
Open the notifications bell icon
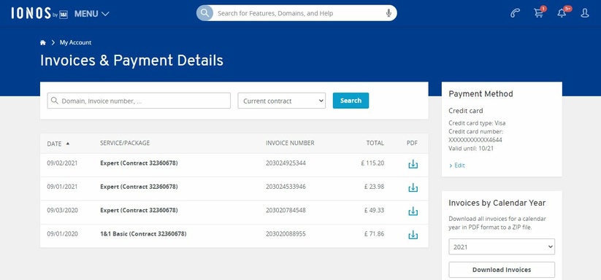(562, 12)
